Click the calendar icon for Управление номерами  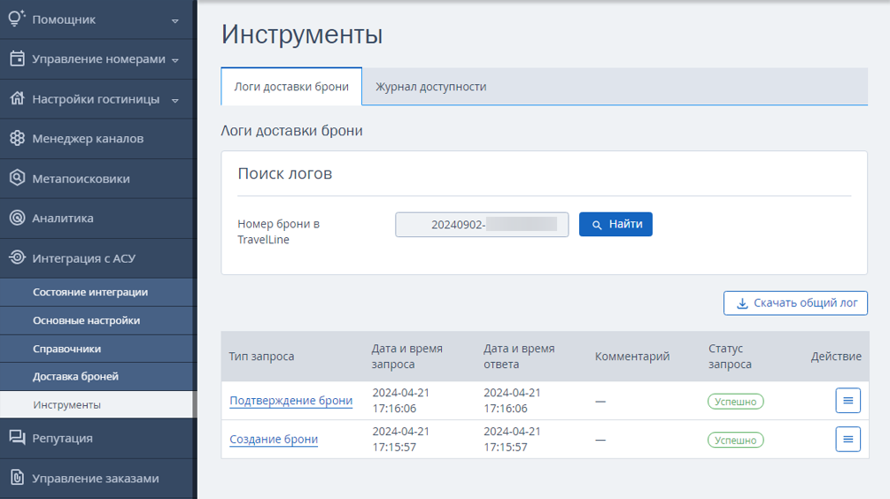point(17,58)
